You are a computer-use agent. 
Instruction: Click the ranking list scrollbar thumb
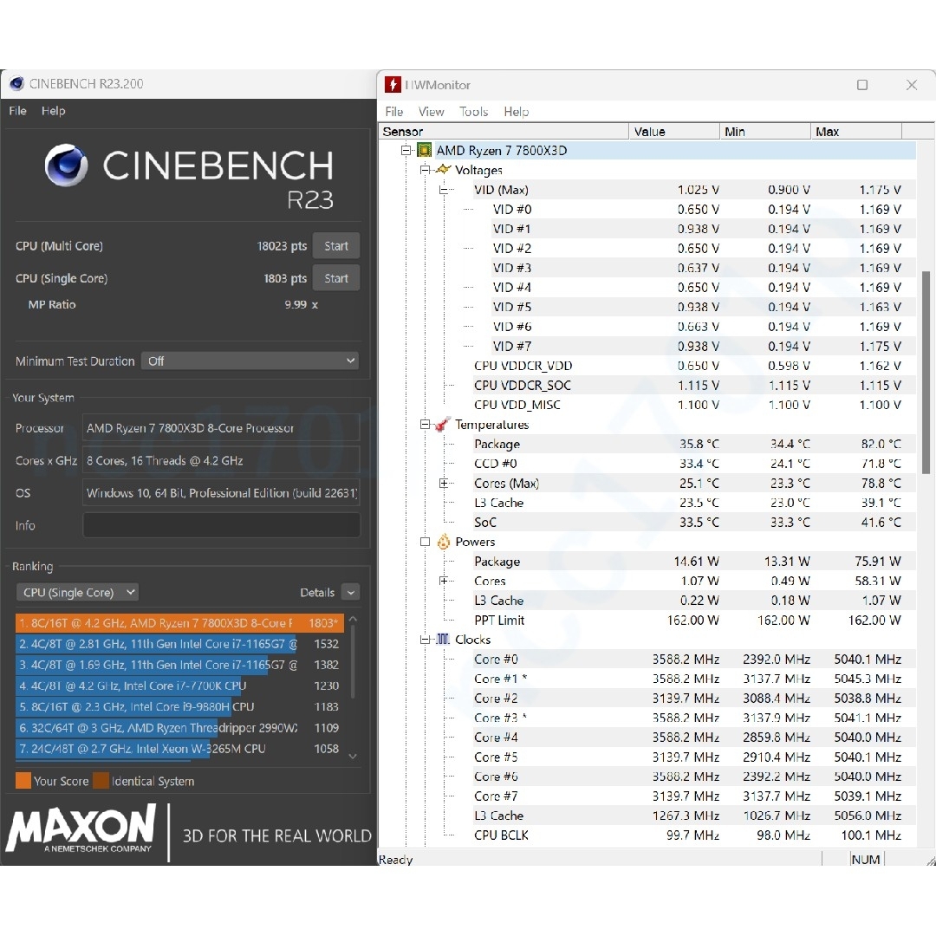[353, 663]
